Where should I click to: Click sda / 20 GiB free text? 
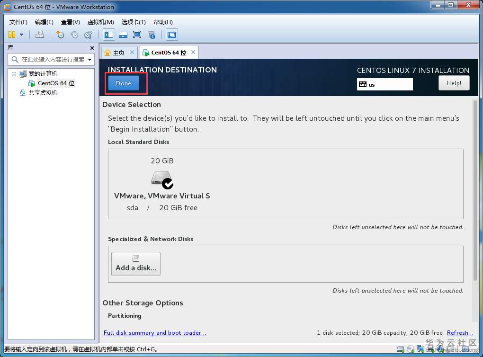pyautogui.click(x=162, y=208)
